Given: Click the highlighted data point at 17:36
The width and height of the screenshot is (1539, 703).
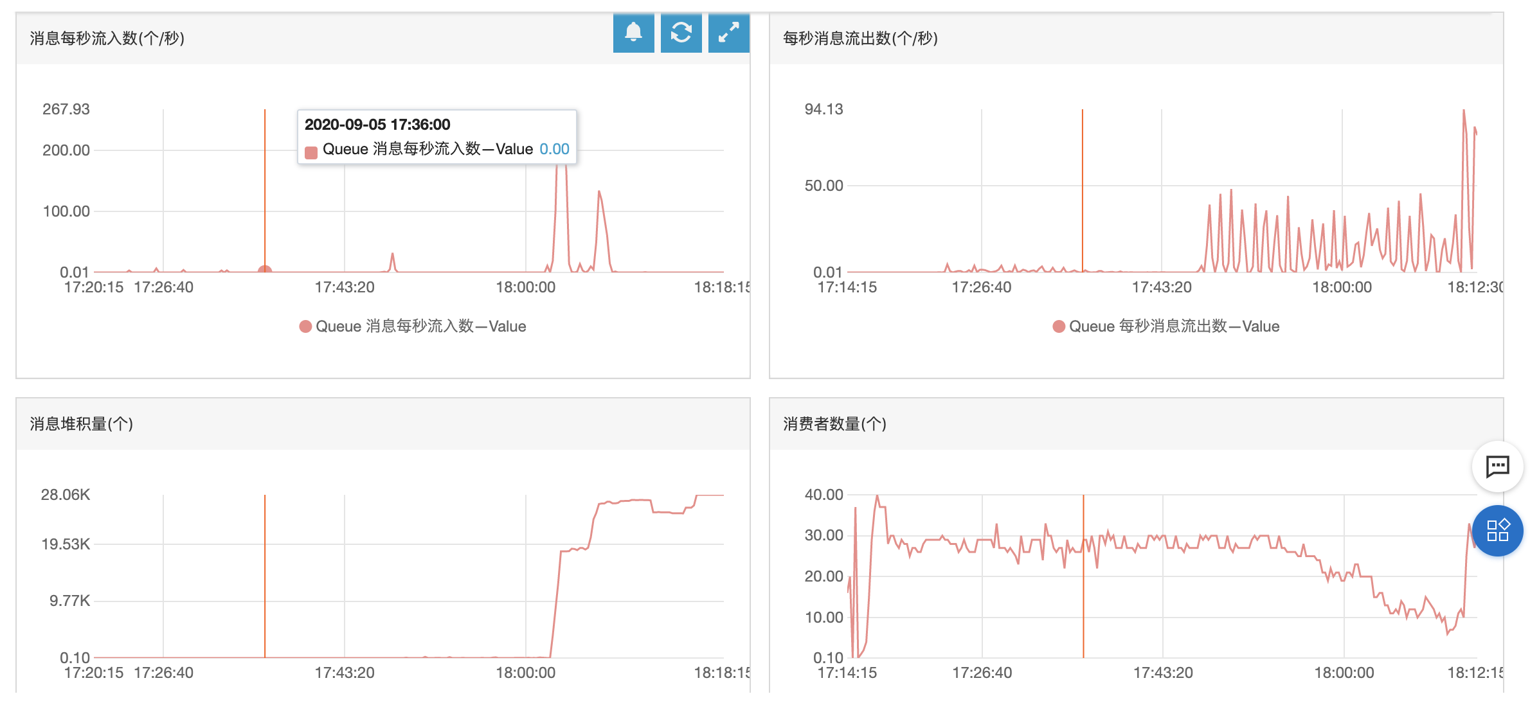Looking at the screenshot, I should point(264,270).
